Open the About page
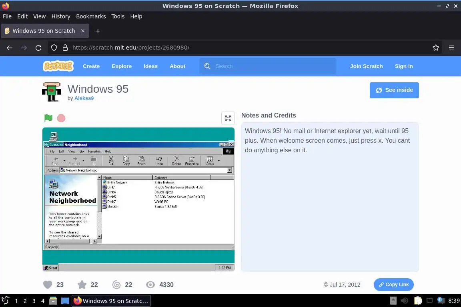Viewport: 461px width, 307px height. pos(178,66)
